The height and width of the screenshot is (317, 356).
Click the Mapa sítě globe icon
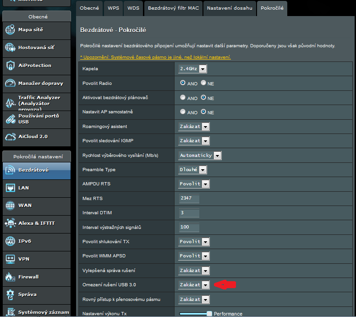click(x=10, y=30)
